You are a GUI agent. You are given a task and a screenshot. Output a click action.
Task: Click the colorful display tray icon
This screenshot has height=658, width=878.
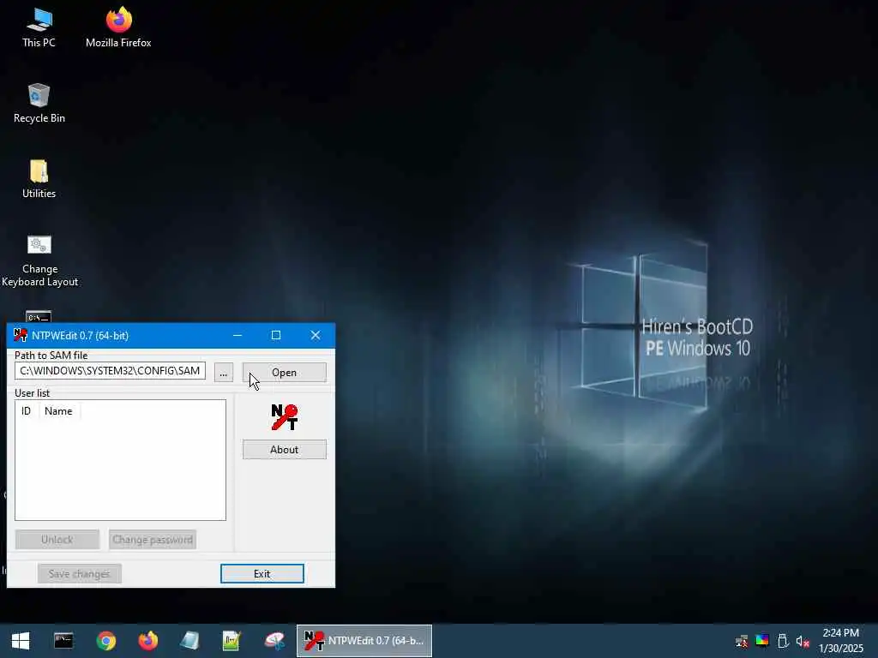pyautogui.click(x=762, y=641)
